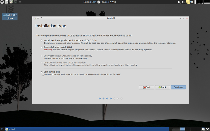The image size is (210, 131).
Task: Maximize the Install window
Action: point(184,18)
